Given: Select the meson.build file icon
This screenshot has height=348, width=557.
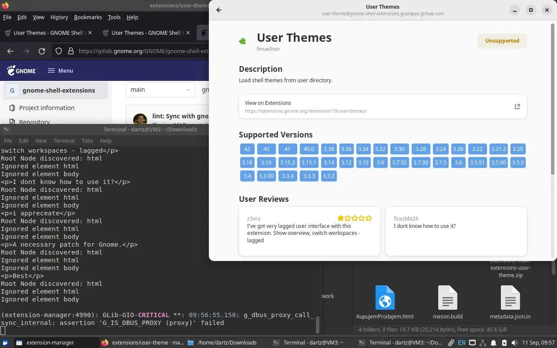Looking at the screenshot, I should pyautogui.click(x=448, y=298).
